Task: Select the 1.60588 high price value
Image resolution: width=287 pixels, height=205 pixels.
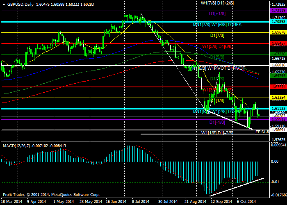Action: click(58, 5)
